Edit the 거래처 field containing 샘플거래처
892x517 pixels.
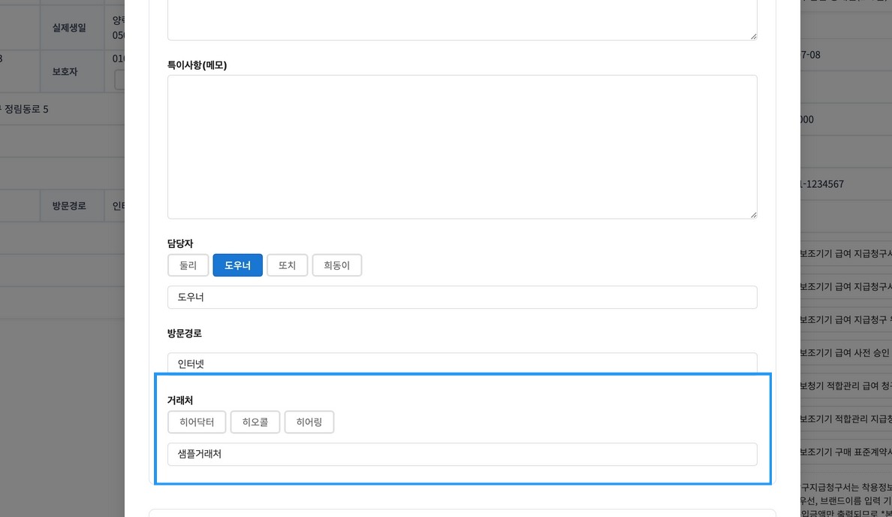click(462, 454)
